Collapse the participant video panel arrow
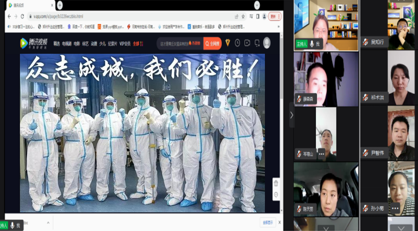This screenshot has height=231, width=418. 292,115
